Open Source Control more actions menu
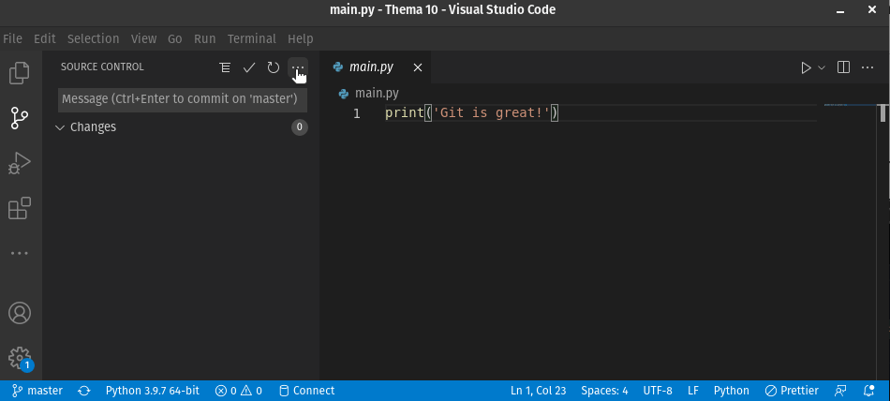Viewport: 890px width, 401px height. pyautogui.click(x=298, y=67)
